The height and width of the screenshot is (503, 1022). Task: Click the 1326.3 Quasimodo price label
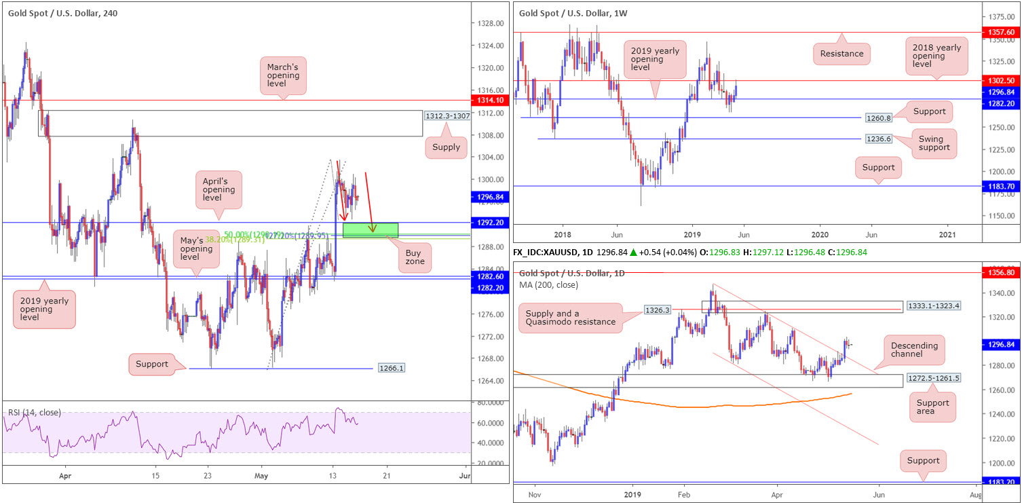[x=658, y=310]
